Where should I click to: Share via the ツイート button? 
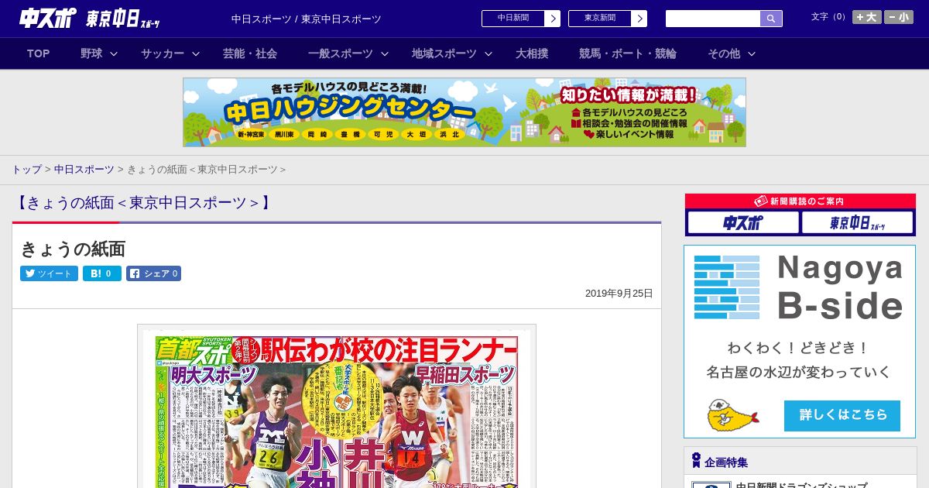pyautogui.click(x=49, y=273)
